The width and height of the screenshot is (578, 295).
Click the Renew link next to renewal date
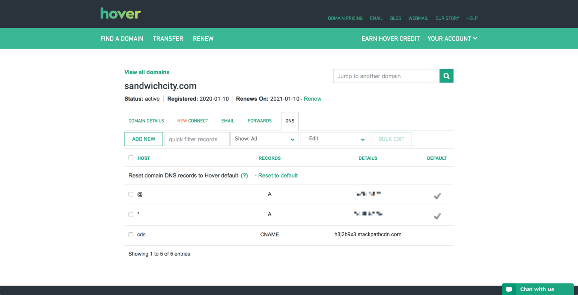click(x=313, y=99)
